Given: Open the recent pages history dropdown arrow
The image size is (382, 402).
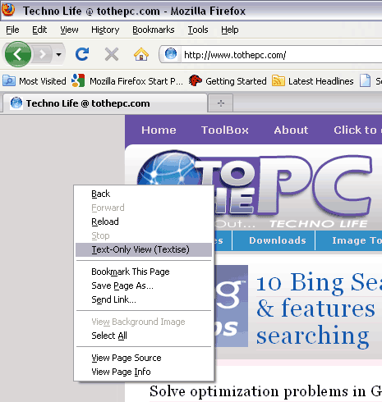Looking at the screenshot, I should coord(58,54).
